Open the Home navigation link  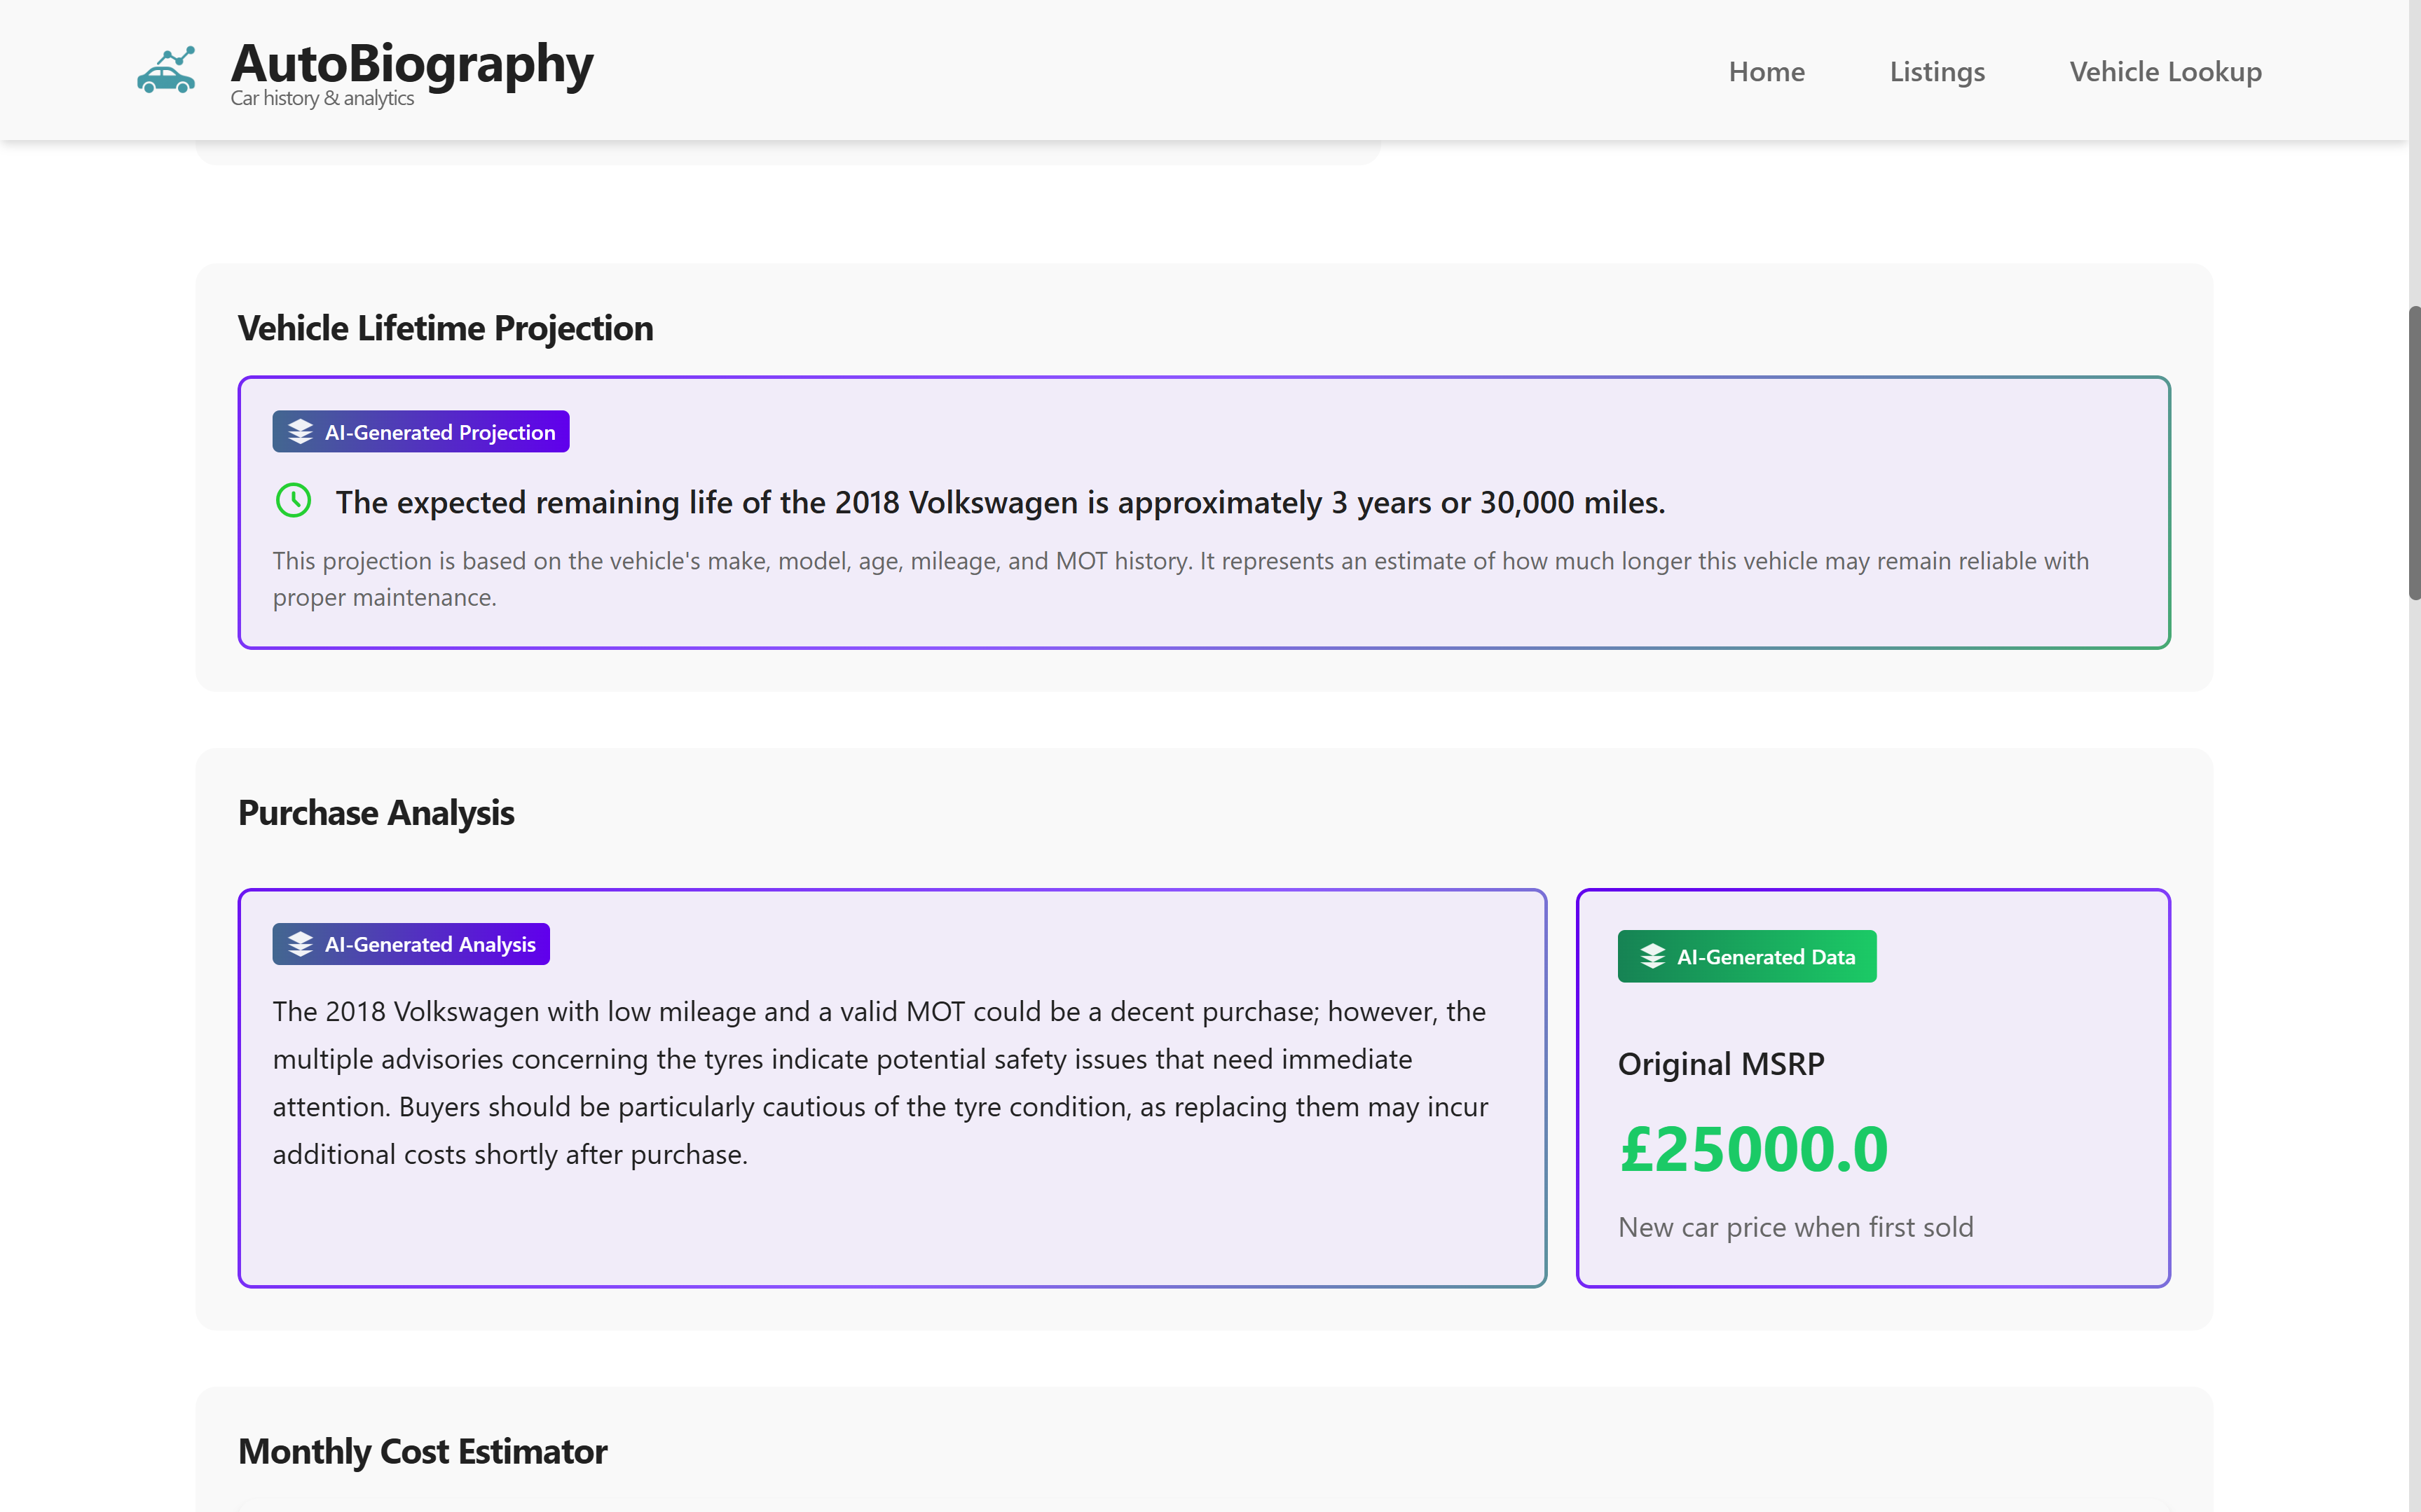[x=1766, y=72]
